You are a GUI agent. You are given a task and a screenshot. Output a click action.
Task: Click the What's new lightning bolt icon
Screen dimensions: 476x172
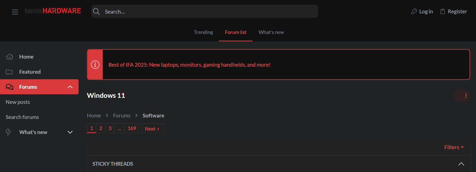pyautogui.click(x=9, y=132)
